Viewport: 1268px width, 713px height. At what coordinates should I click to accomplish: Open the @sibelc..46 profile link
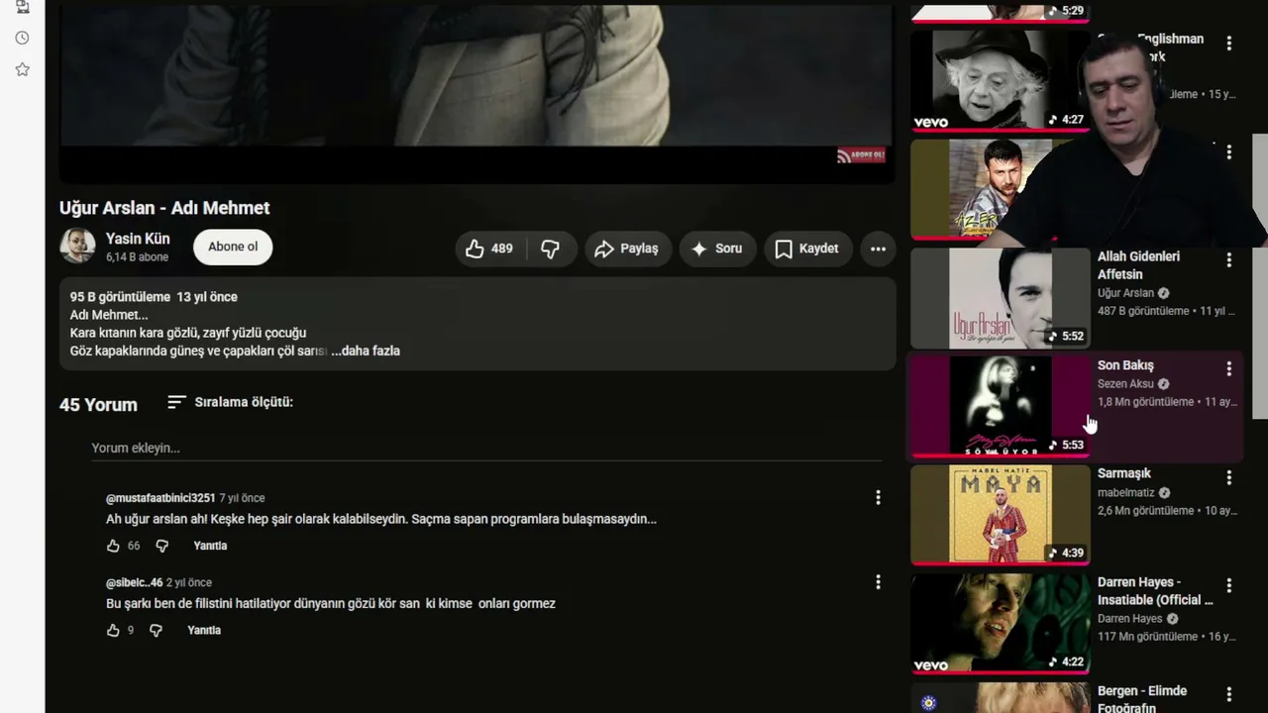point(134,582)
